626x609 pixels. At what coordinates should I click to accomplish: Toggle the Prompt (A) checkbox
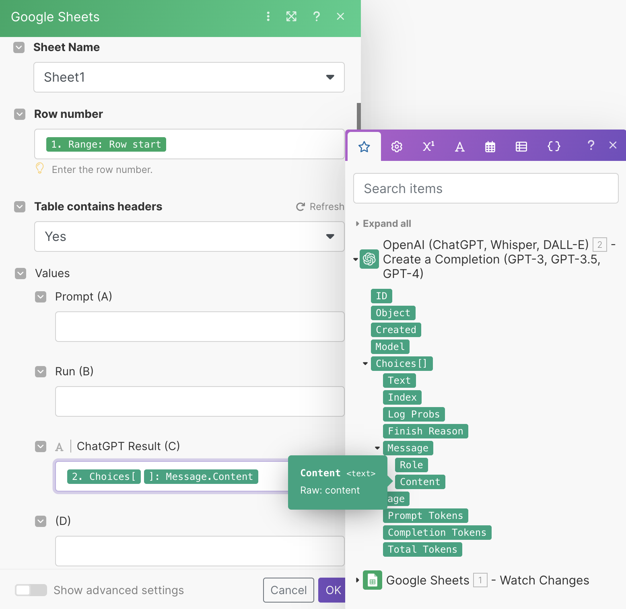41,297
